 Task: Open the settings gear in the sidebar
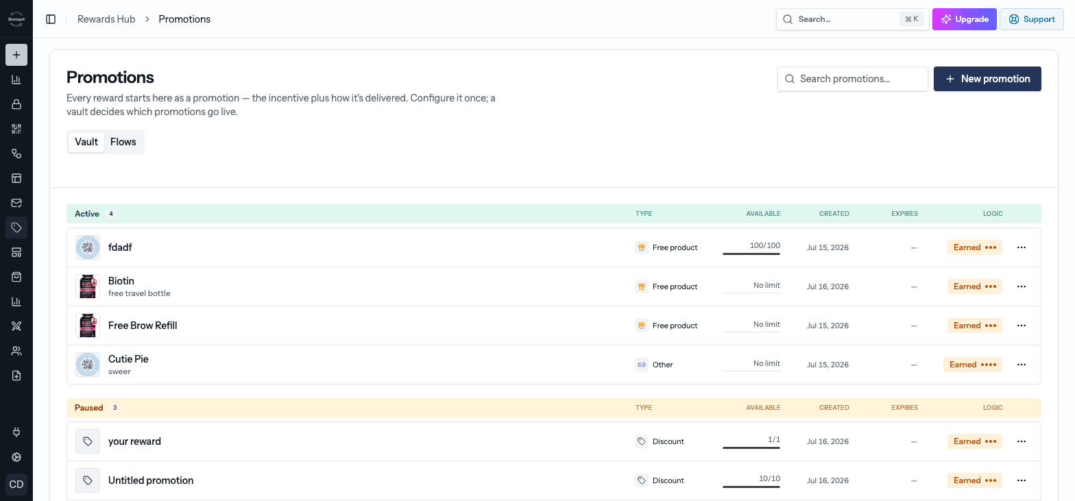tap(16, 457)
